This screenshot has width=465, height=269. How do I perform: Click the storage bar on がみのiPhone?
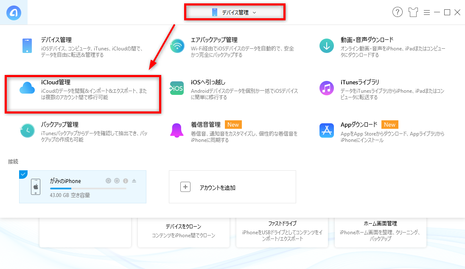(88, 189)
